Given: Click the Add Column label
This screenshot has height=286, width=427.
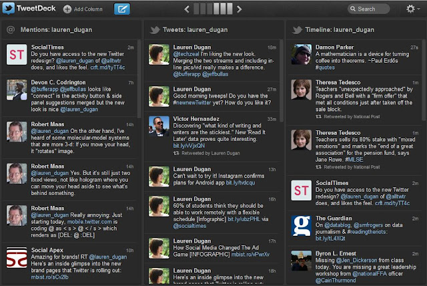Looking at the screenshot, I should [x=88, y=9].
